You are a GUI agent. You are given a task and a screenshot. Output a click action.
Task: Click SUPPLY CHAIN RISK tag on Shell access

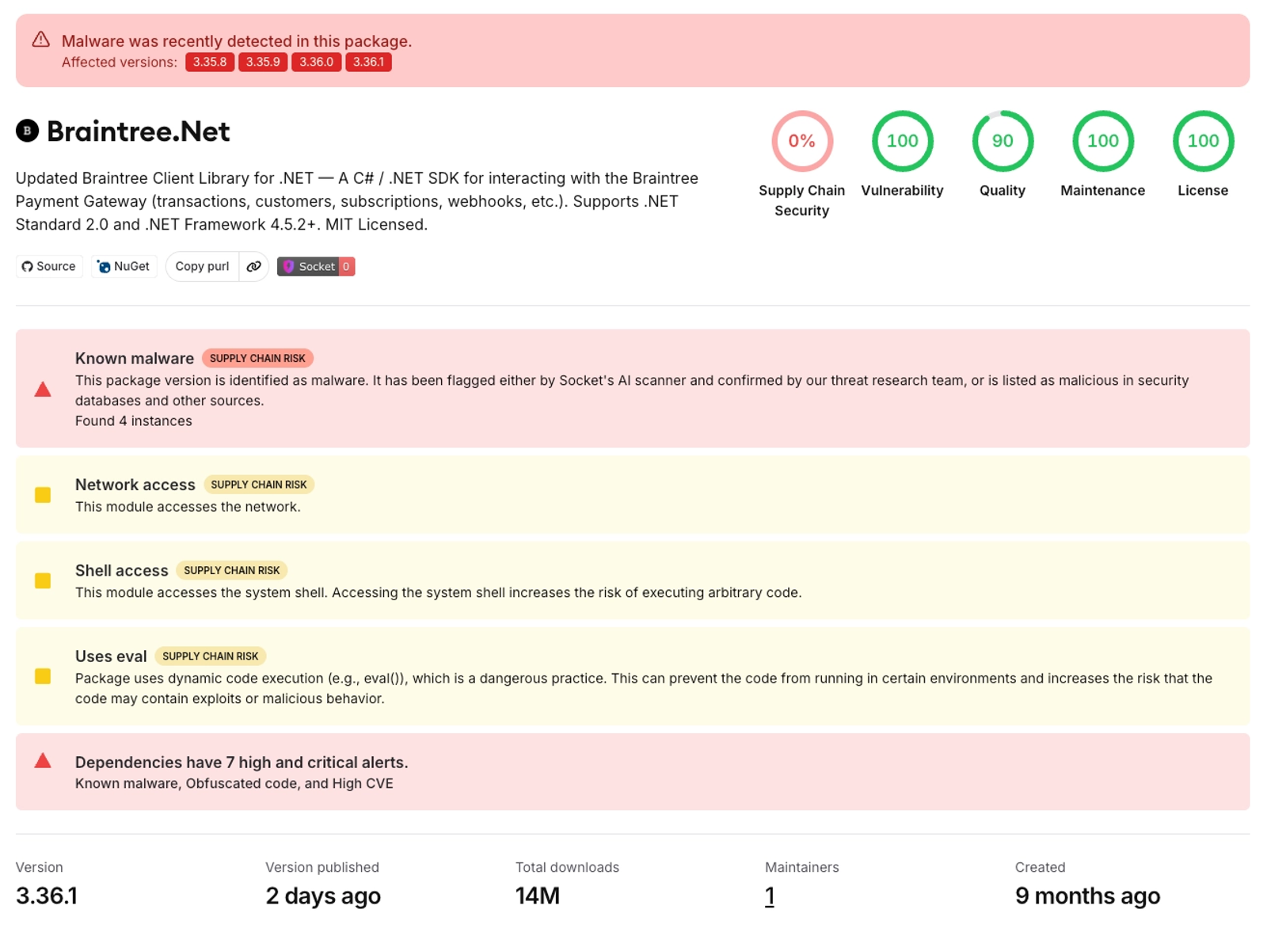point(232,570)
